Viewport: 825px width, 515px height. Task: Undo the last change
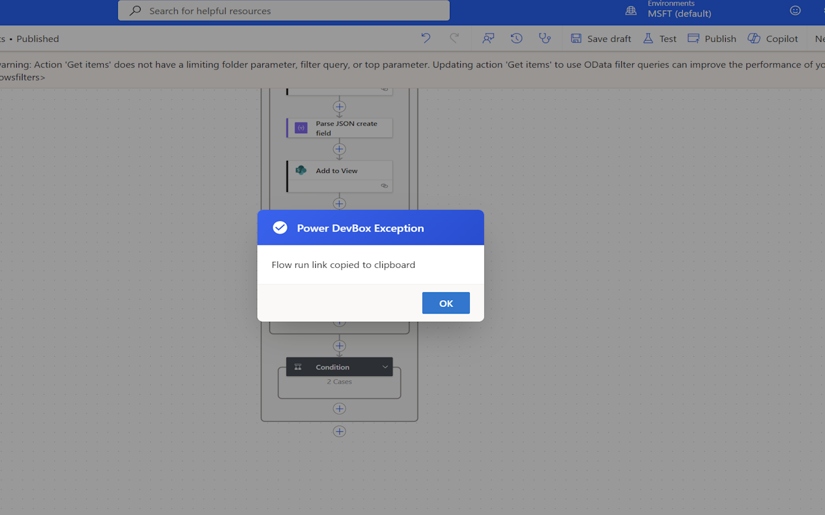[425, 39]
